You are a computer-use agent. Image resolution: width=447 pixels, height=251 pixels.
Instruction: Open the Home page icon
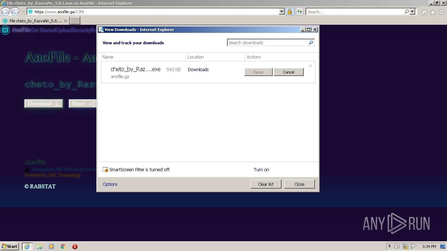coord(424,12)
